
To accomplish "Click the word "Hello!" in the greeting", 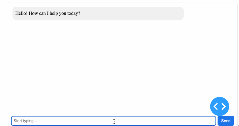I will [21, 13].
